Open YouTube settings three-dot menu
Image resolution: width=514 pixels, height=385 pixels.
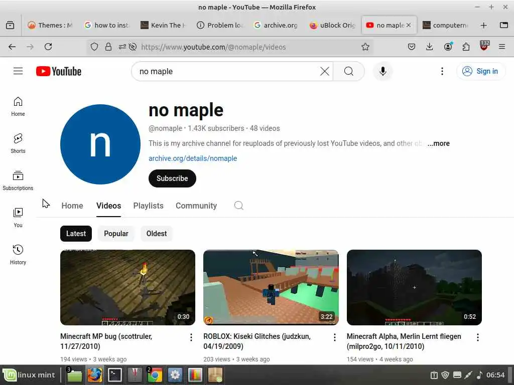point(442,71)
